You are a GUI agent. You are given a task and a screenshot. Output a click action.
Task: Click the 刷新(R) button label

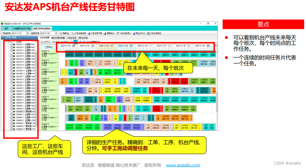pyautogui.click(x=66, y=34)
